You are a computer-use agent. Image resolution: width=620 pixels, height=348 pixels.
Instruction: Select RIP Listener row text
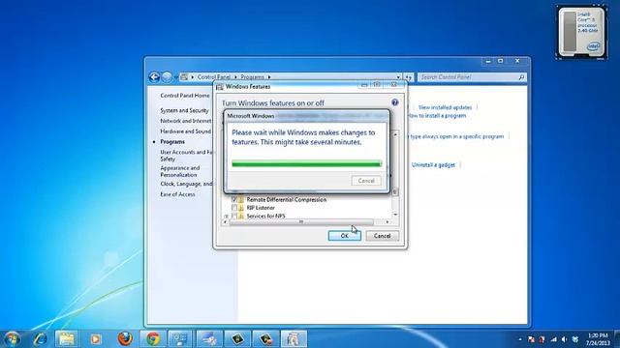(261, 208)
